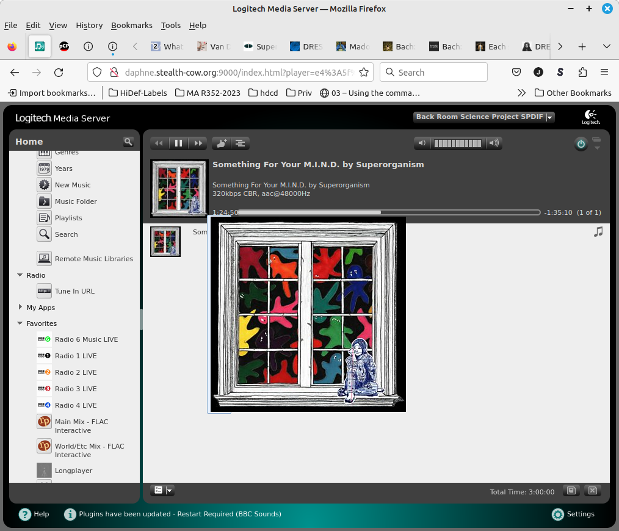The height and width of the screenshot is (531, 619).
Task: Open World/Etc Mix - FLAC Interactive icon
Action: coord(44,446)
